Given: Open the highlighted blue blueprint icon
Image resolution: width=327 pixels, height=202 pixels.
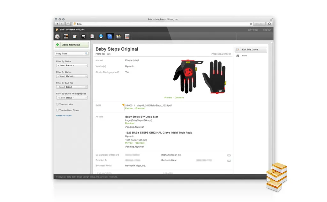Looking at the screenshot, I should 110,36.
